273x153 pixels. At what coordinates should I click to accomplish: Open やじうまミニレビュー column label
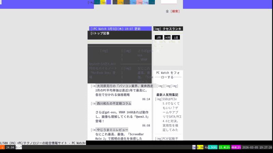[x=113, y=130]
